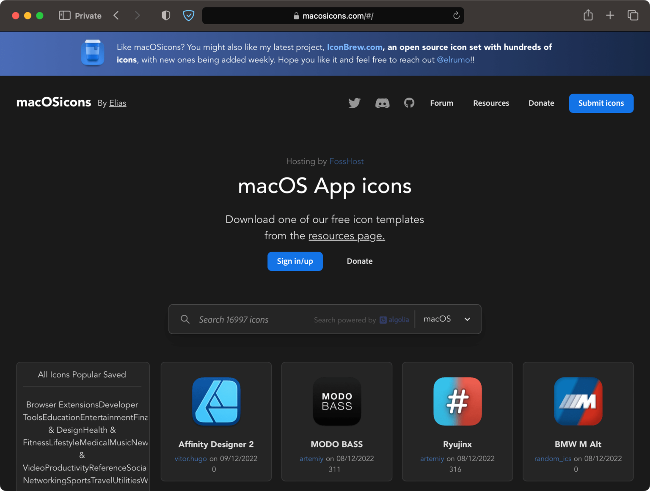Open the algolia link in the search bar
This screenshot has width=650, height=491.
coord(394,320)
